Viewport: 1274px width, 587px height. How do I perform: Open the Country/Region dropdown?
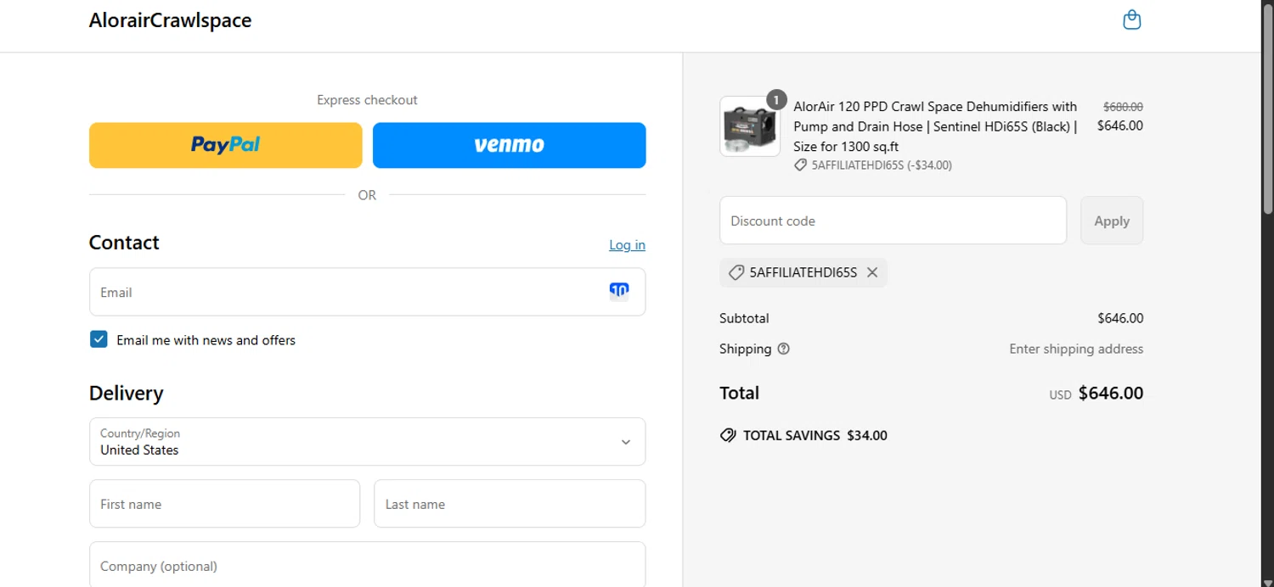pos(367,441)
